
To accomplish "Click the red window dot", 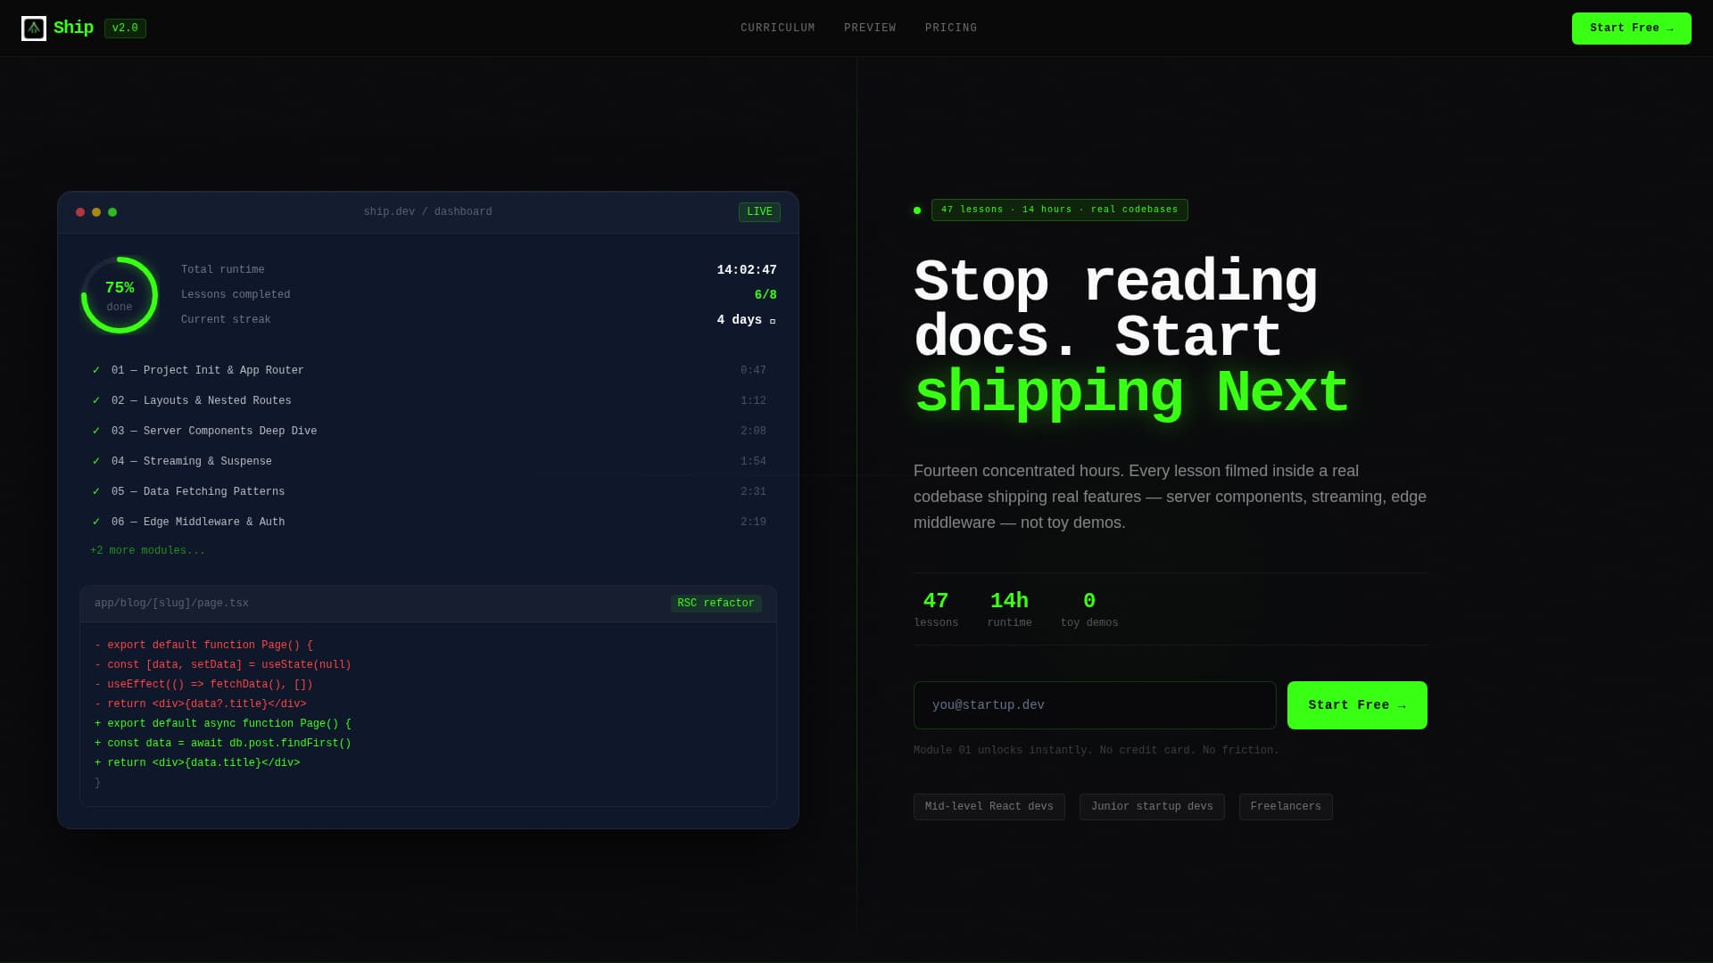I will point(80,212).
